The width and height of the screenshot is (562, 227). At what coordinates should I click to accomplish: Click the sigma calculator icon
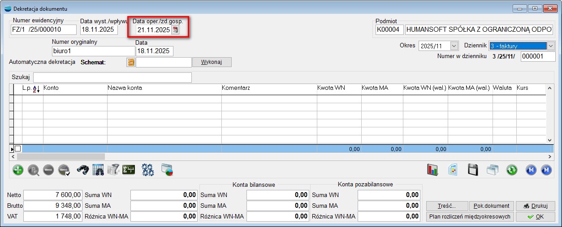click(x=129, y=170)
